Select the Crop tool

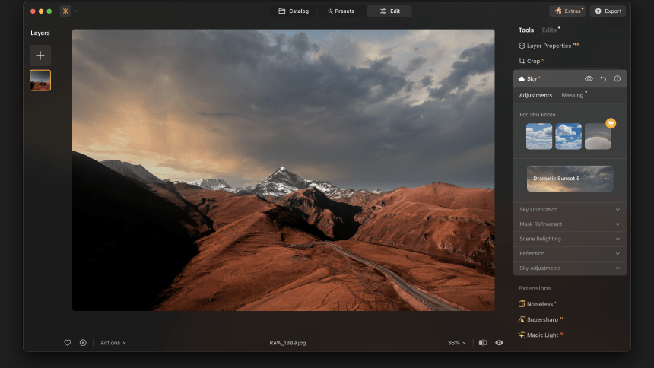(x=532, y=61)
